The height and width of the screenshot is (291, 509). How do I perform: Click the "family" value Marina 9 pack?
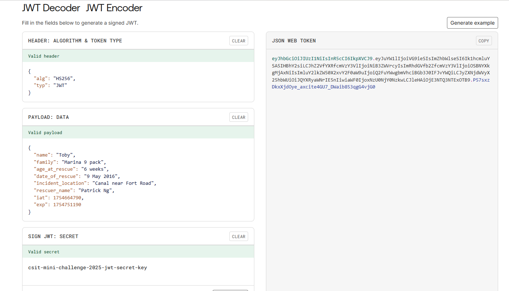(x=83, y=162)
